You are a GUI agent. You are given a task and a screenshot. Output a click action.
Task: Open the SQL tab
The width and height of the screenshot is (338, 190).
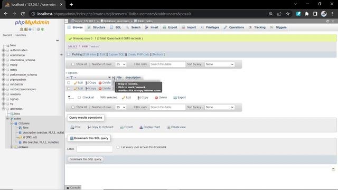click(x=116, y=27)
